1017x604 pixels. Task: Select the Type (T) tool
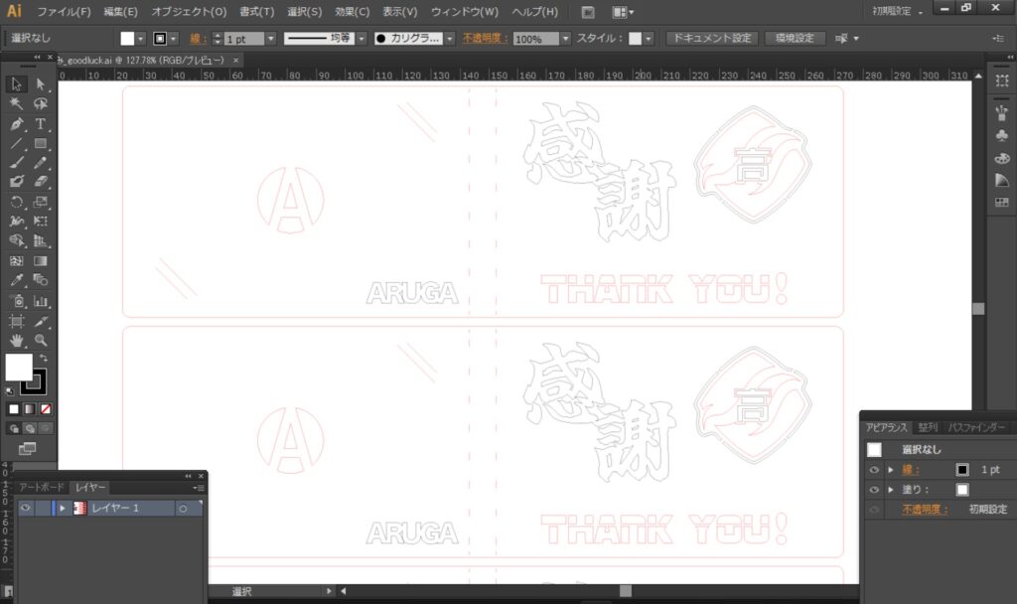click(41, 124)
